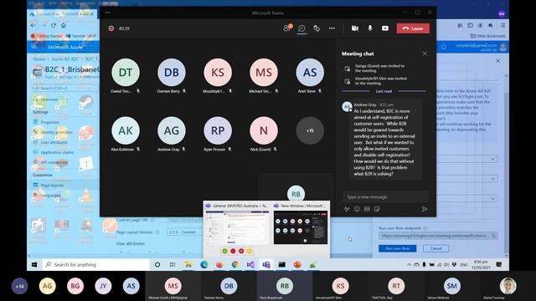This screenshot has height=301, width=536.
Task: Open the participants panel in Teams
Action: 287,28
